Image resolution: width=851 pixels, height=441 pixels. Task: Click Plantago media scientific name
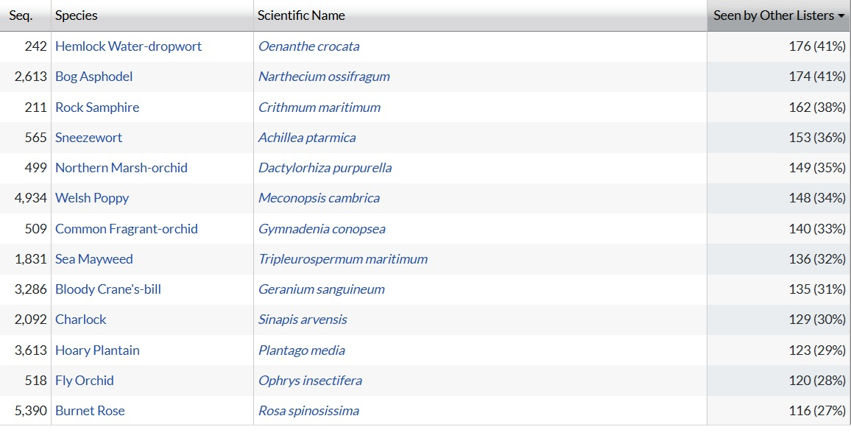coord(302,350)
